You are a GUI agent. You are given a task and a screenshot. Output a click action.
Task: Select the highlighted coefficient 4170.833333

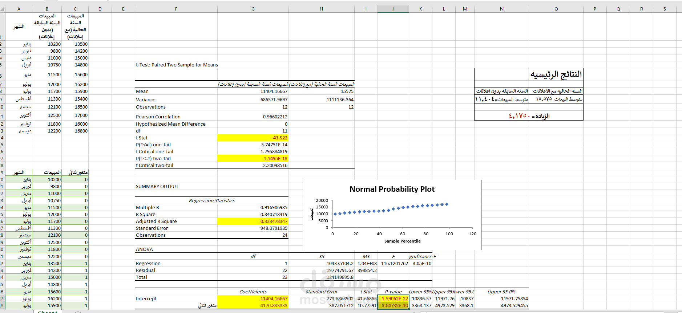point(253,306)
